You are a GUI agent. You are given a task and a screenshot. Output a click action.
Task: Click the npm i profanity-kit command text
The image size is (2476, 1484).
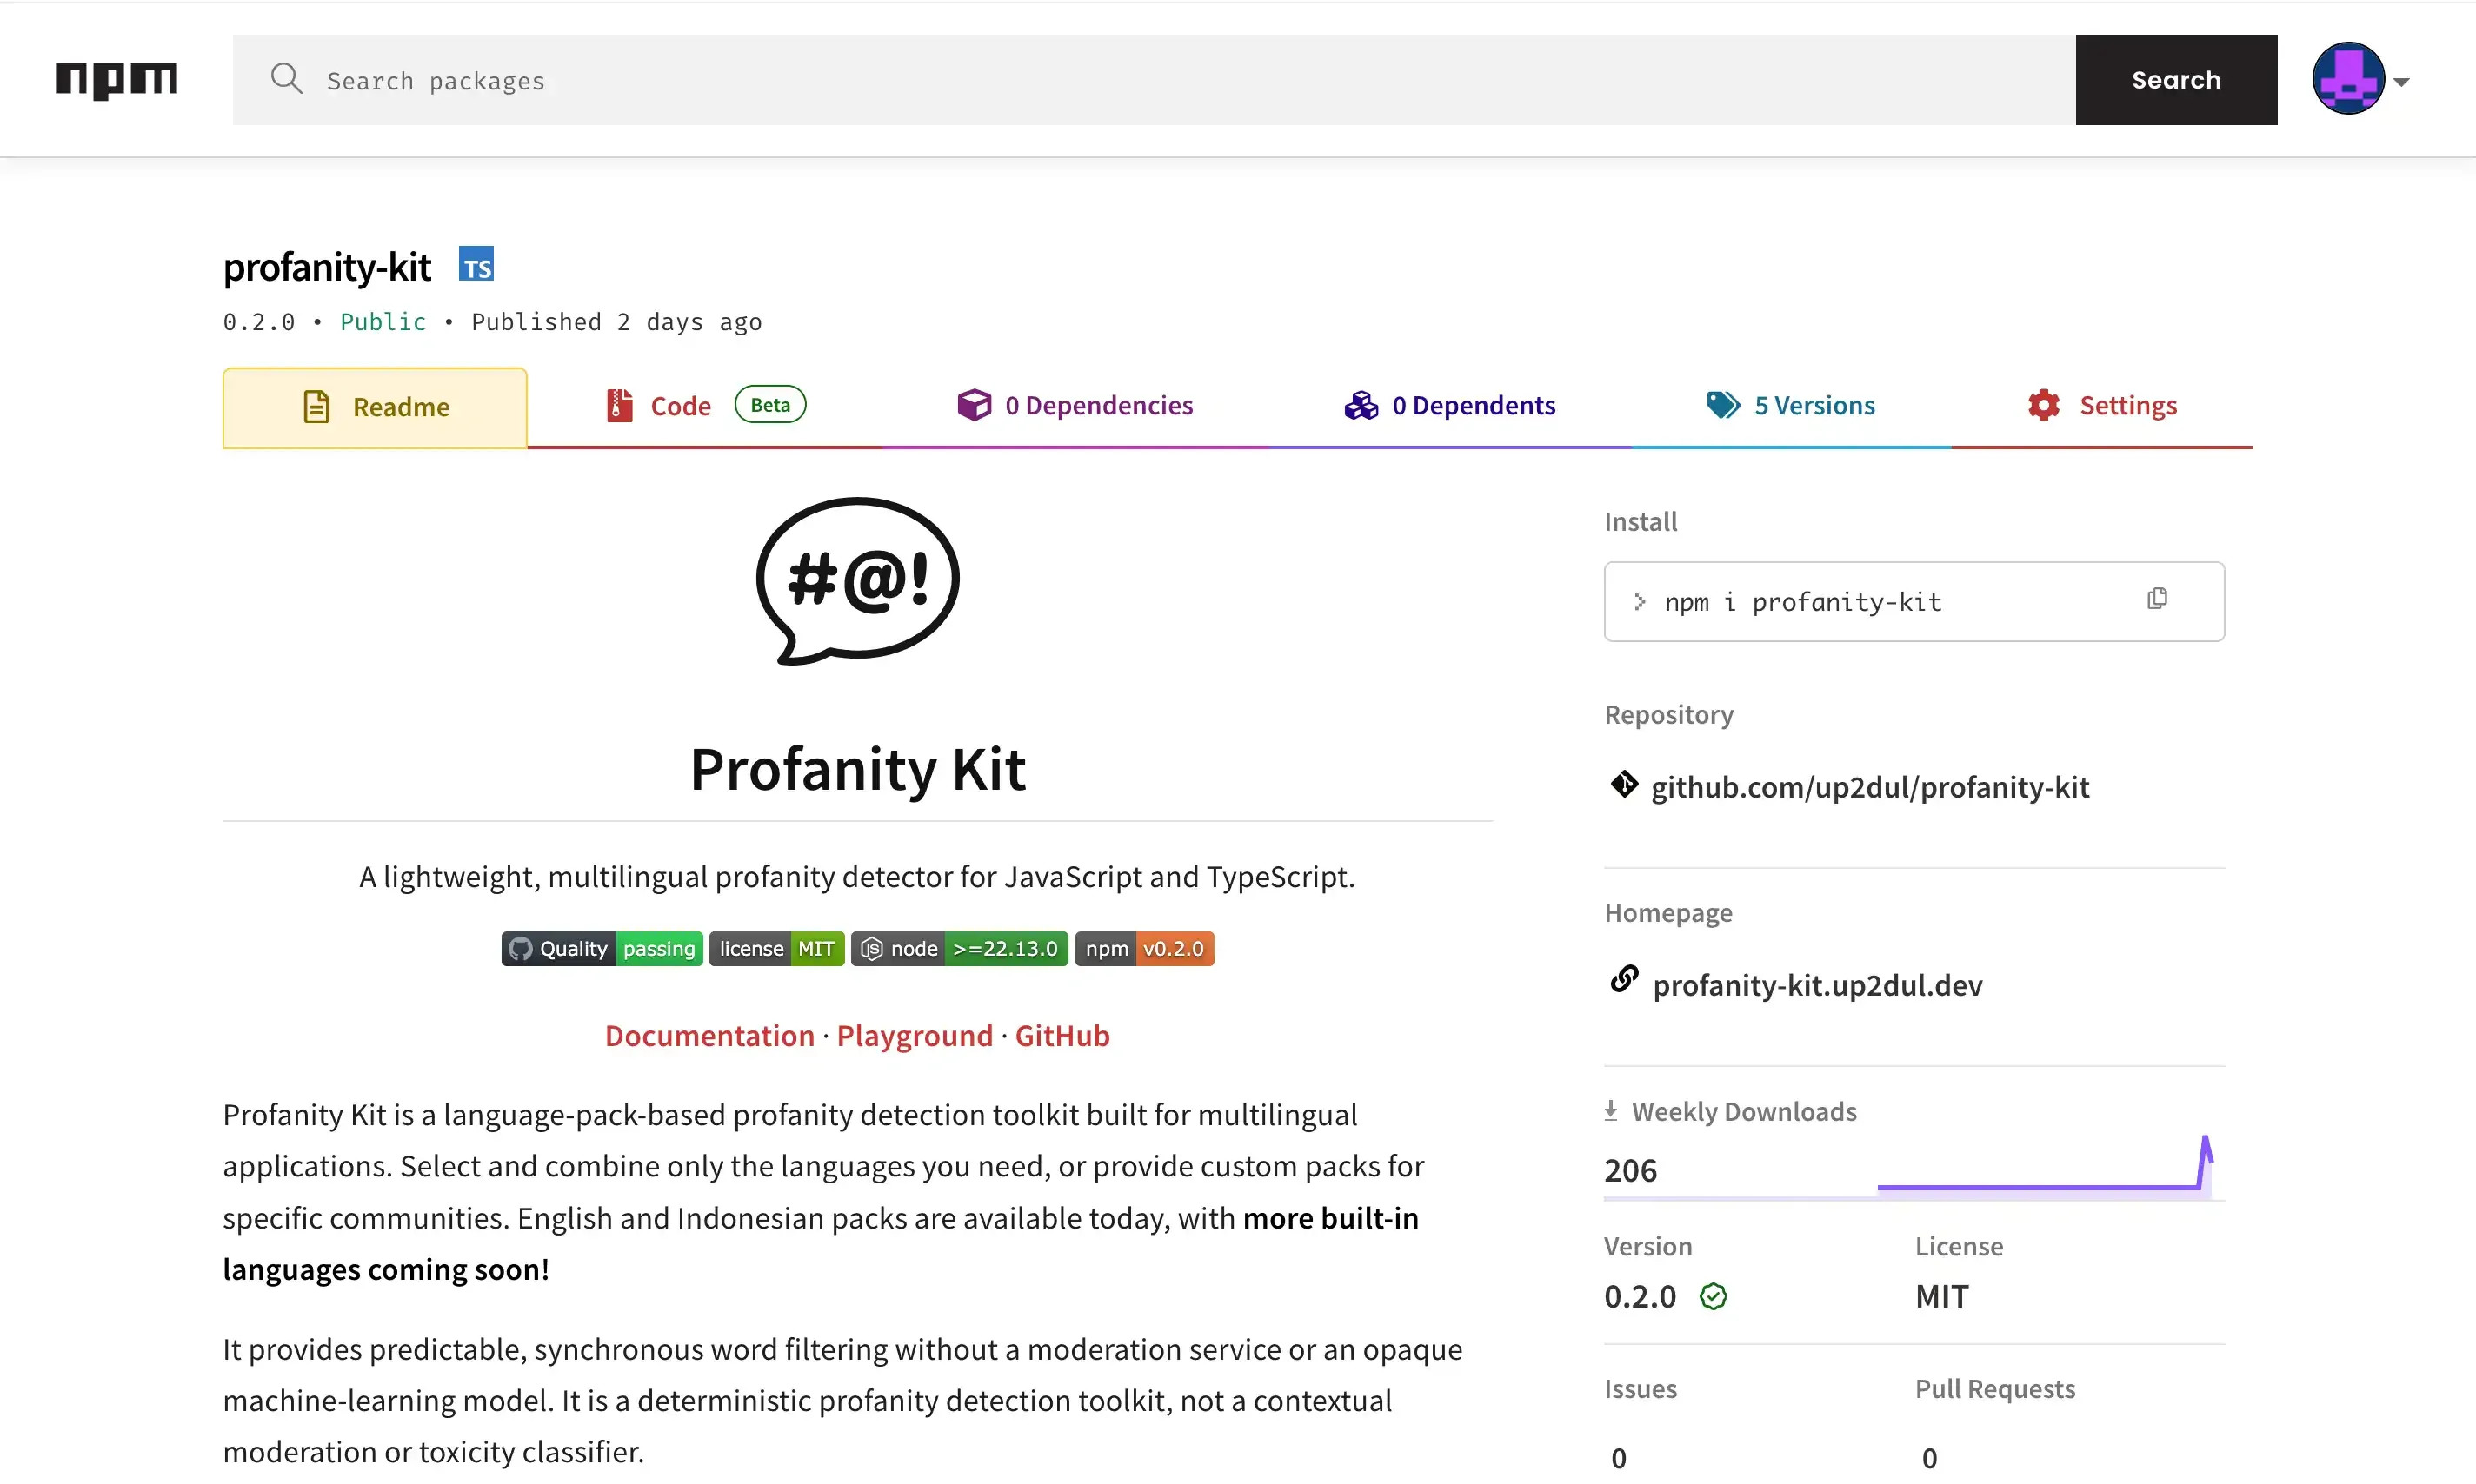point(1803,602)
